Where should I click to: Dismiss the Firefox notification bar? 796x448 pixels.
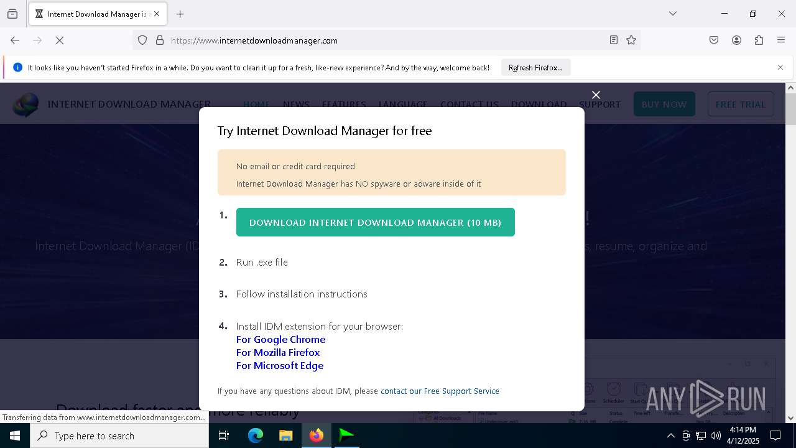point(780,67)
